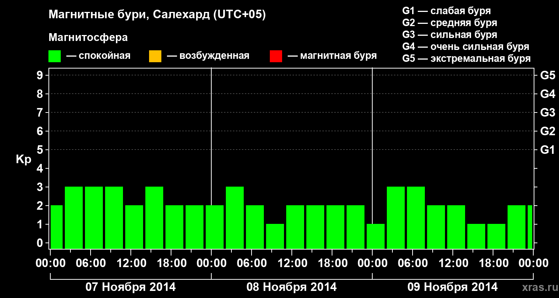Click the only Kp 3 bar on 08 Ноября

click(235, 218)
